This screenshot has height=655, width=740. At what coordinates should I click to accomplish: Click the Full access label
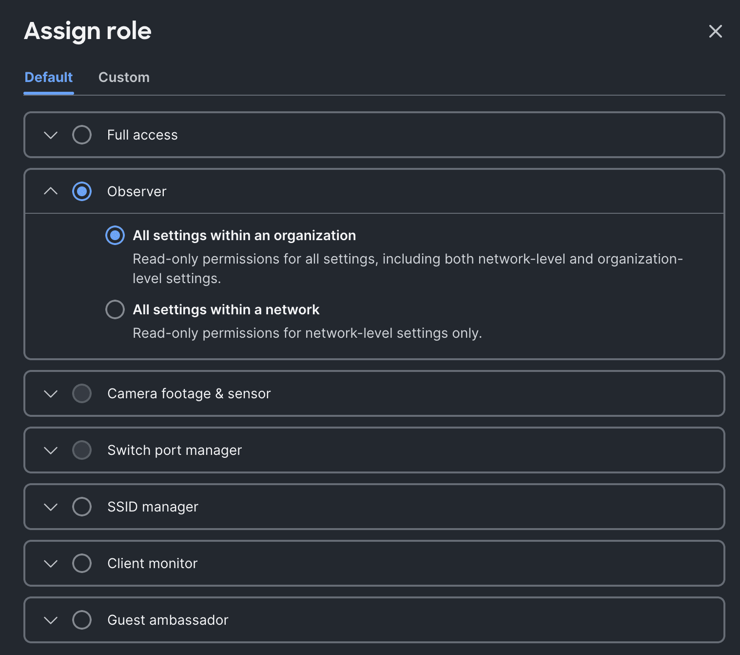click(x=142, y=135)
